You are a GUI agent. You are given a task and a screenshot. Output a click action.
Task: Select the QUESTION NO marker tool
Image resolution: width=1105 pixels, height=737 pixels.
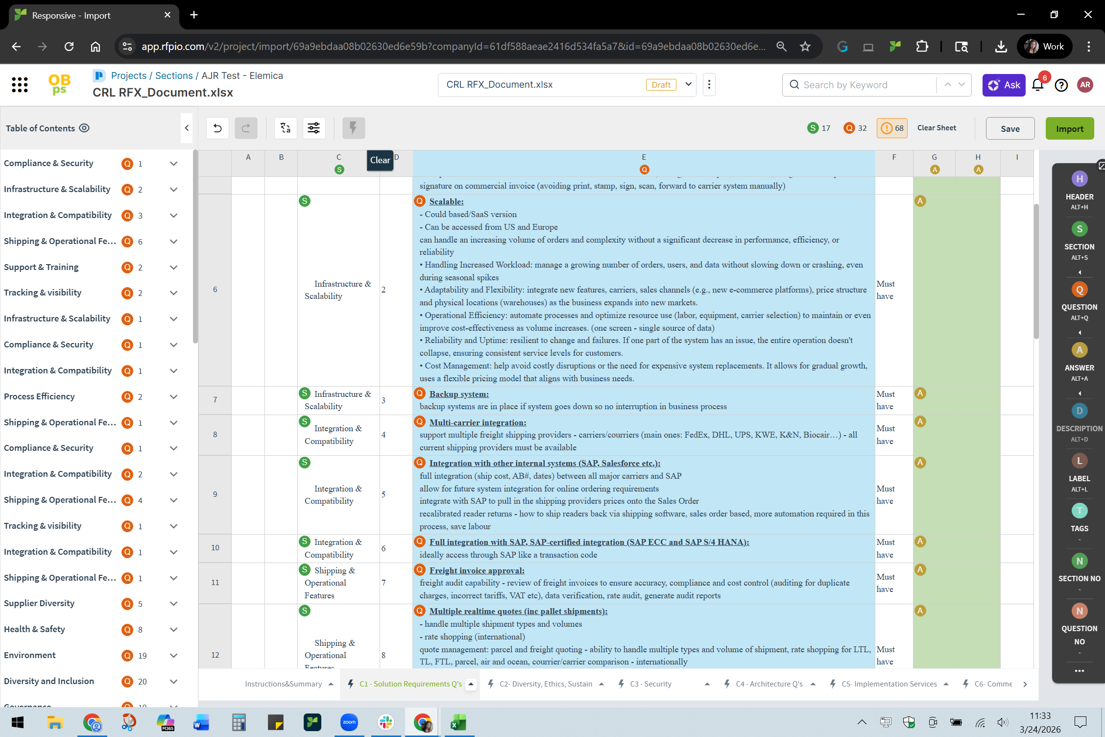pos(1079,624)
